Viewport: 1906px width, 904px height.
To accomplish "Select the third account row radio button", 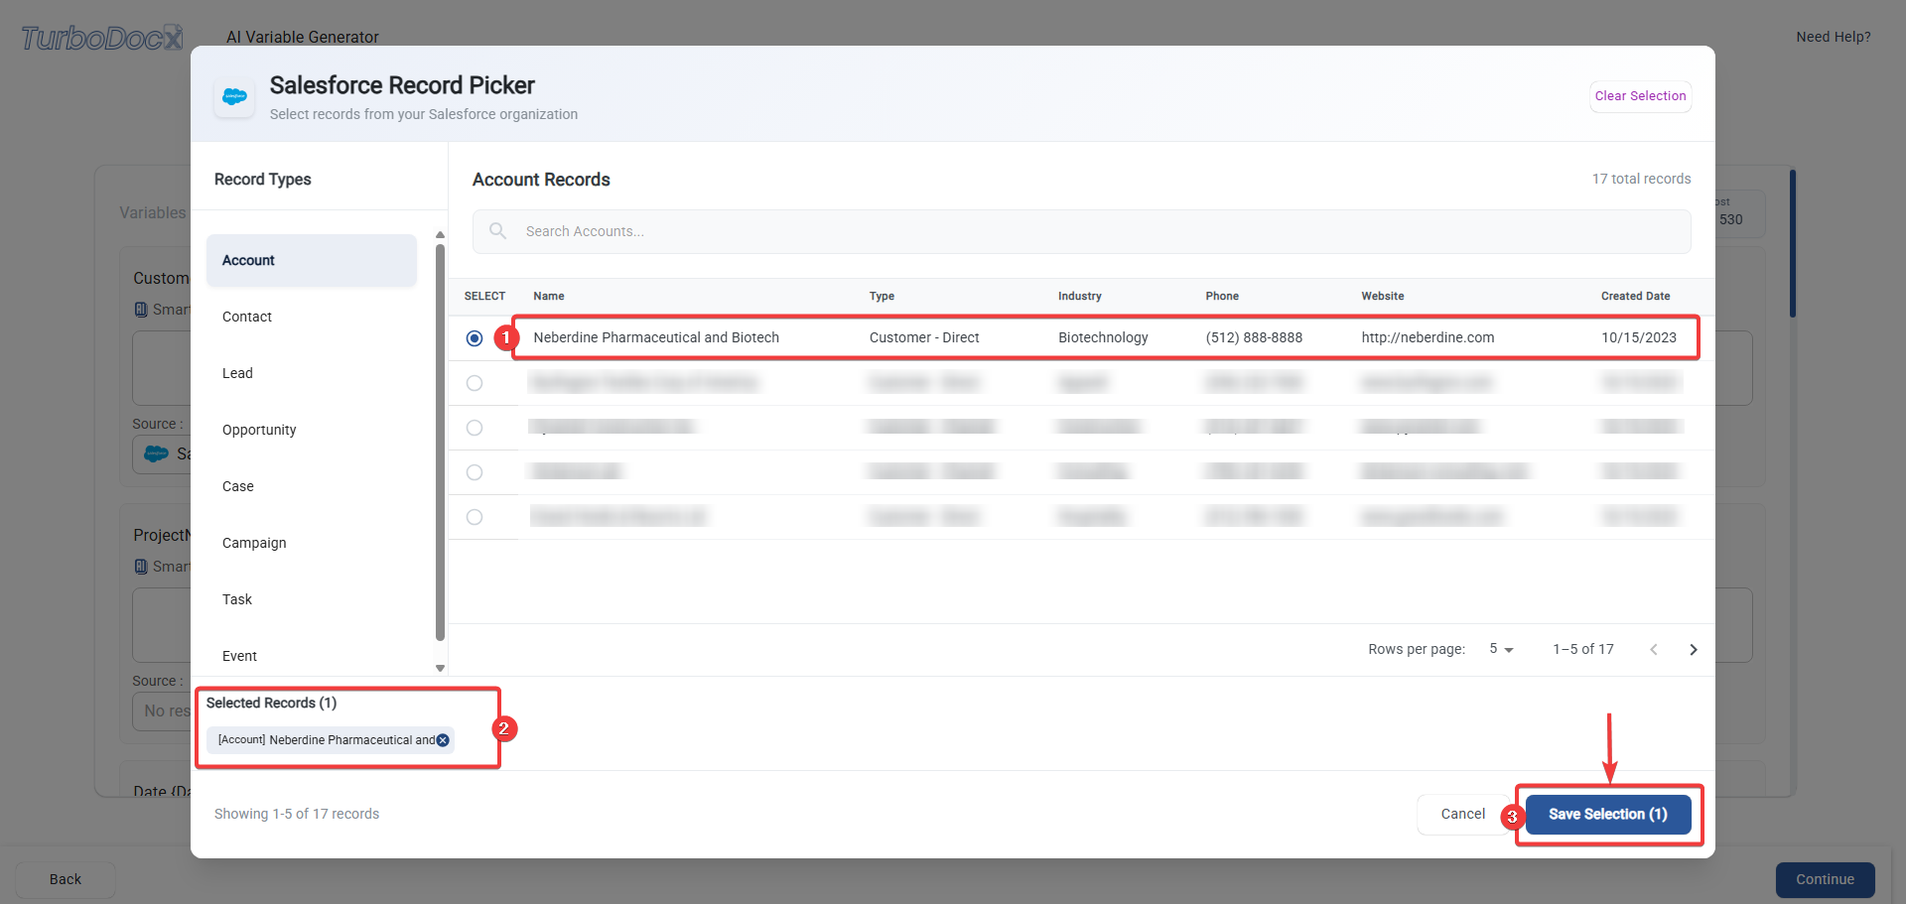I will point(475,428).
